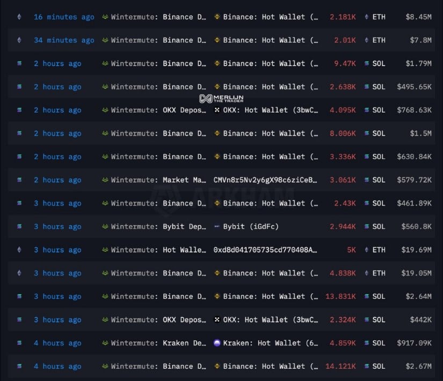Image resolution: width=443 pixels, height=381 pixels.
Task: Open the Wintermute: Market Maker entity link
Action: [158, 180]
